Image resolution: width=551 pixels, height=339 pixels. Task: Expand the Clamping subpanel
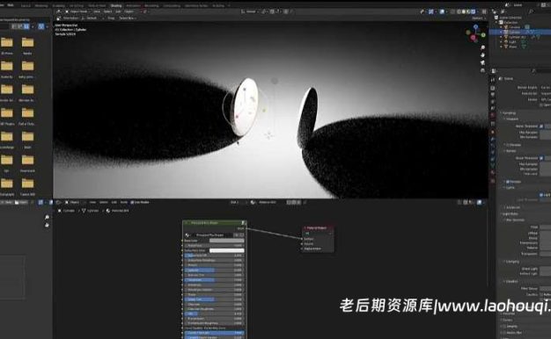(x=511, y=261)
